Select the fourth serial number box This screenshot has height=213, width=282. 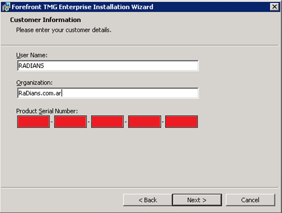(144, 122)
